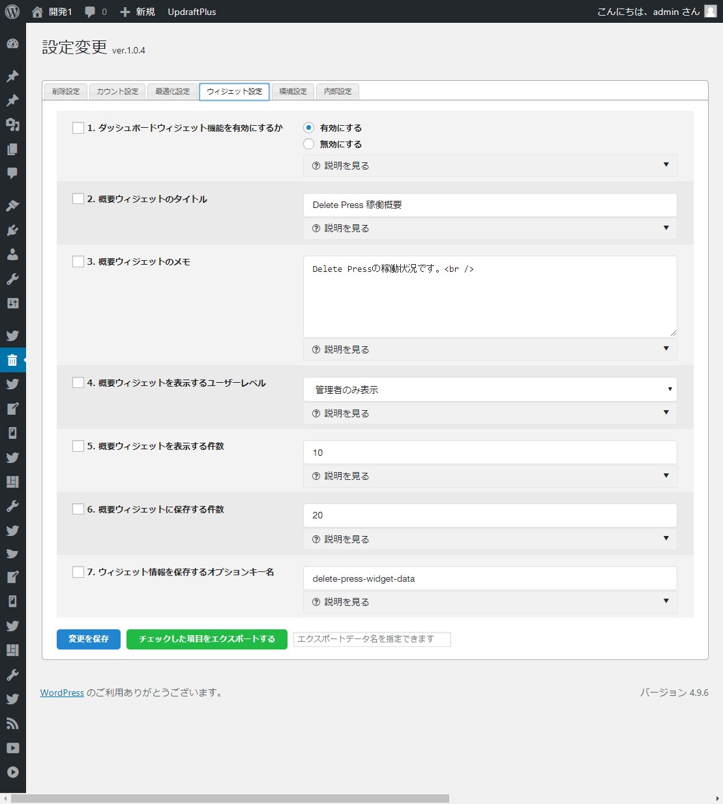
Task: Open the 管理者のみ表示 user level dropdown
Action: pos(490,389)
